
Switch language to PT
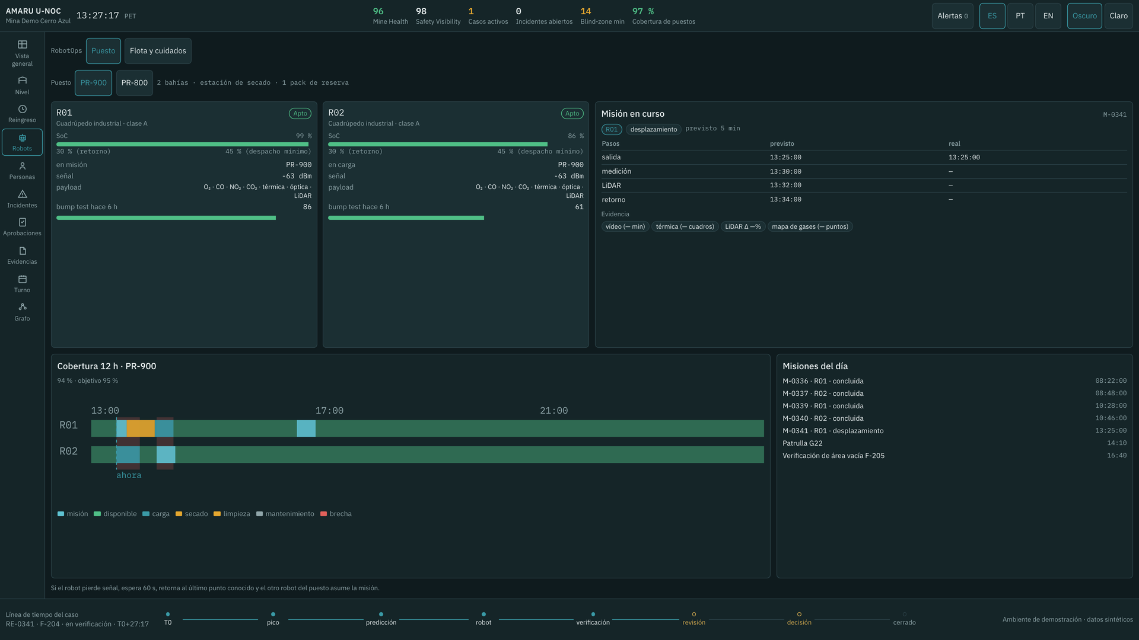coord(1020,16)
